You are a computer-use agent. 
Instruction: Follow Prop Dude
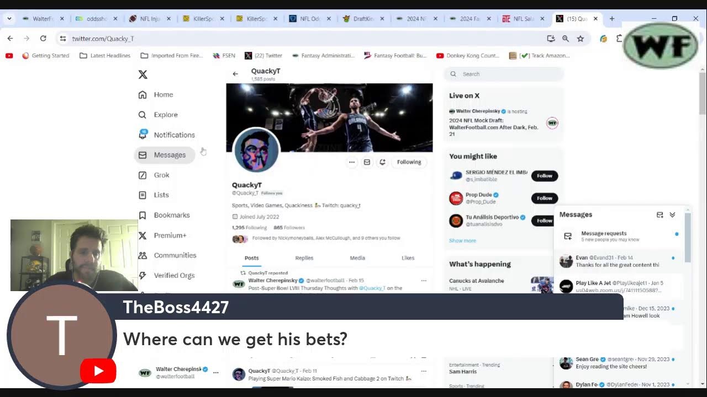pos(544,198)
